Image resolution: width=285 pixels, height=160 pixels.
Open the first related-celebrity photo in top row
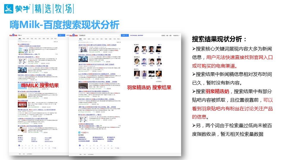(x=137, y=49)
